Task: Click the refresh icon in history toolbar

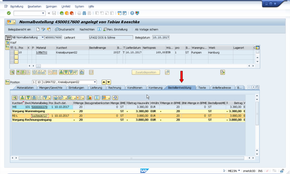Action: (115, 98)
